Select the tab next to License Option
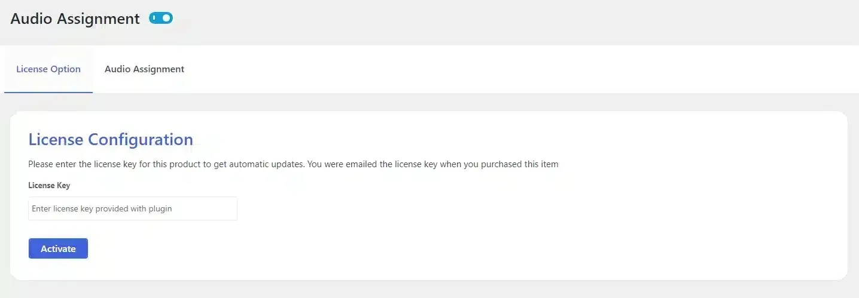The width and height of the screenshot is (859, 298). [x=144, y=69]
